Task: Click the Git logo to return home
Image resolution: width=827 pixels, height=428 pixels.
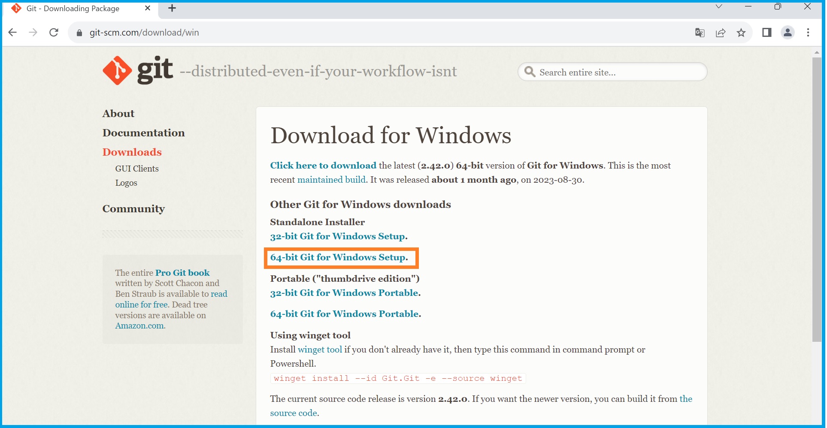Action: [x=117, y=70]
